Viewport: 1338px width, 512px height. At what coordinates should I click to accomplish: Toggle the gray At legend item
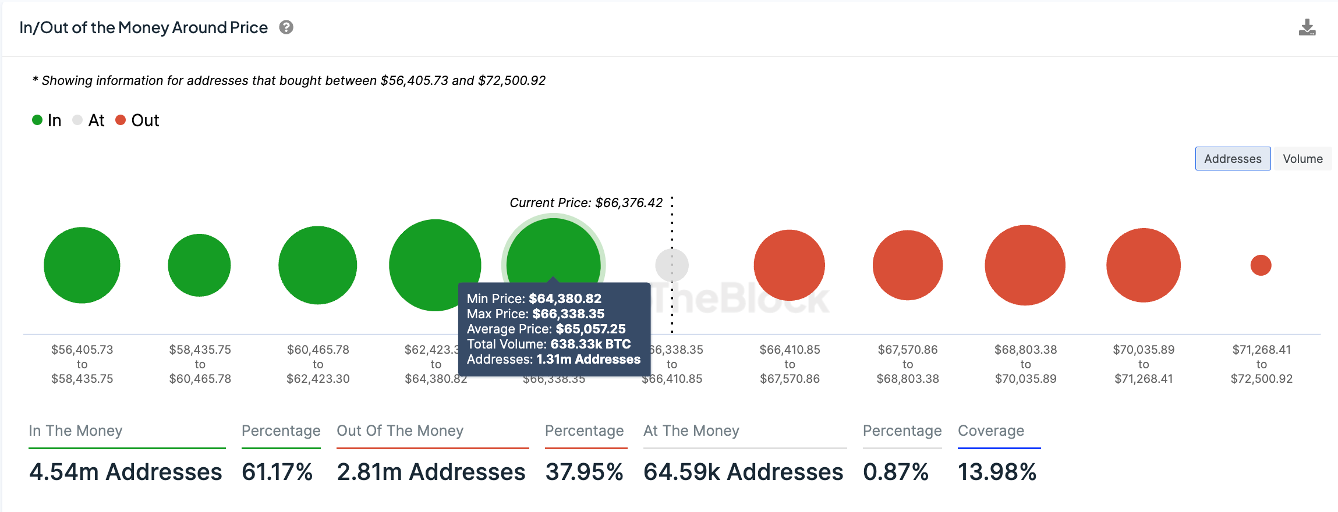click(89, 120)
